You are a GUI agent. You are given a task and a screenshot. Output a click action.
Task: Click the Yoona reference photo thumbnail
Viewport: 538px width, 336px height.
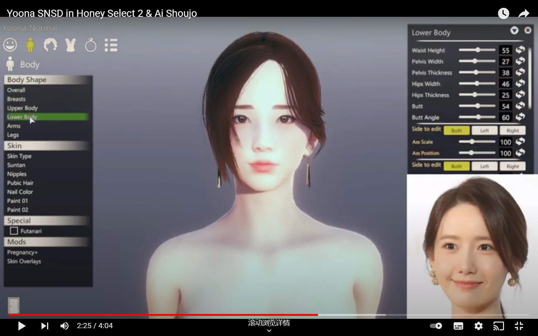pos(472,246)
